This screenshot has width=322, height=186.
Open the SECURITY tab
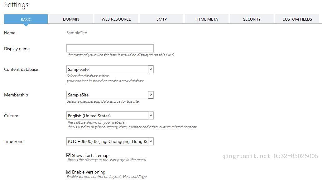click(252, 19)
